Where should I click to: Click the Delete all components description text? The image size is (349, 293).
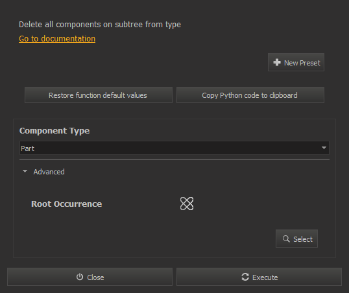(100, 25)
